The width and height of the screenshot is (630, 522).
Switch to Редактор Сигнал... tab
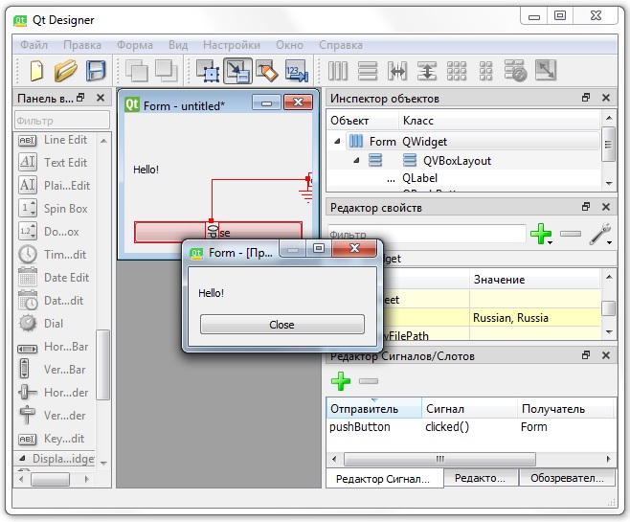(x=384, y=479)
